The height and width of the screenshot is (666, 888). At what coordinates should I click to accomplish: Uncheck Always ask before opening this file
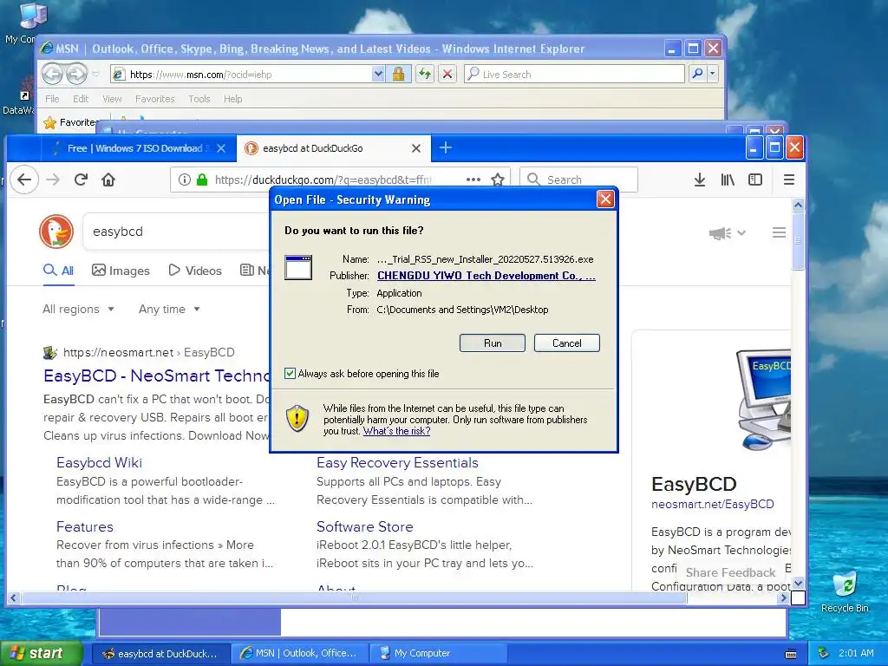click(x=290, y=373)
